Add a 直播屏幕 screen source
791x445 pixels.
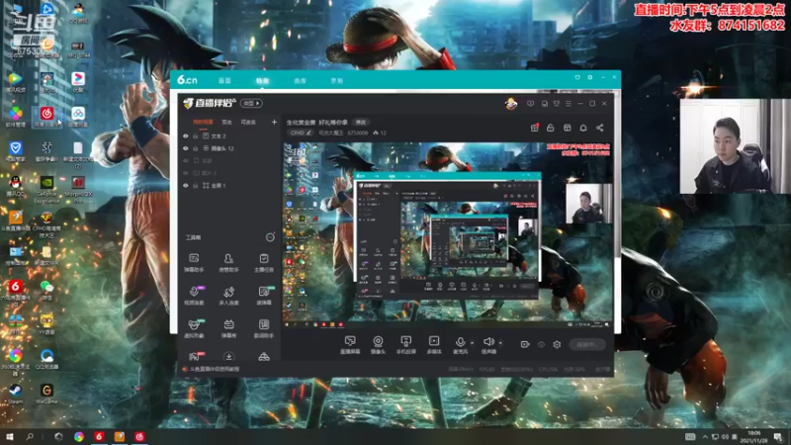coord(350,345)
